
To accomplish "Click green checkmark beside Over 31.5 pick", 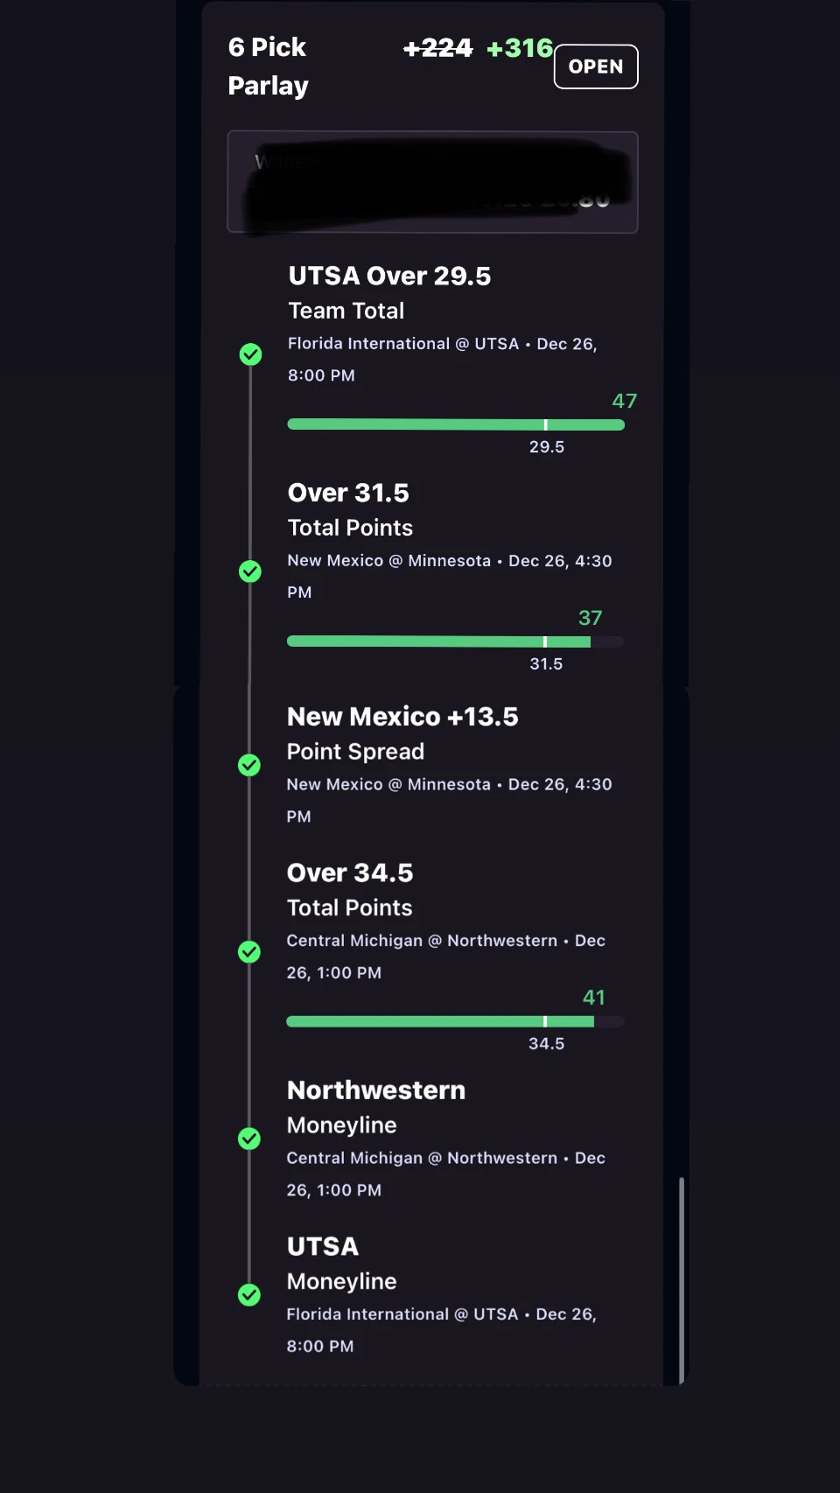I will [x=250, y=571].
